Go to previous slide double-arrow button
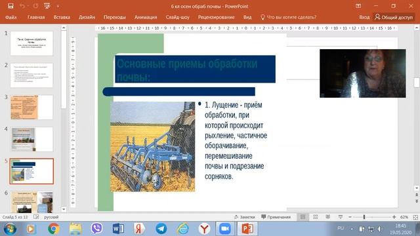This screenshot has width=420, height=236. click(417, 195)
